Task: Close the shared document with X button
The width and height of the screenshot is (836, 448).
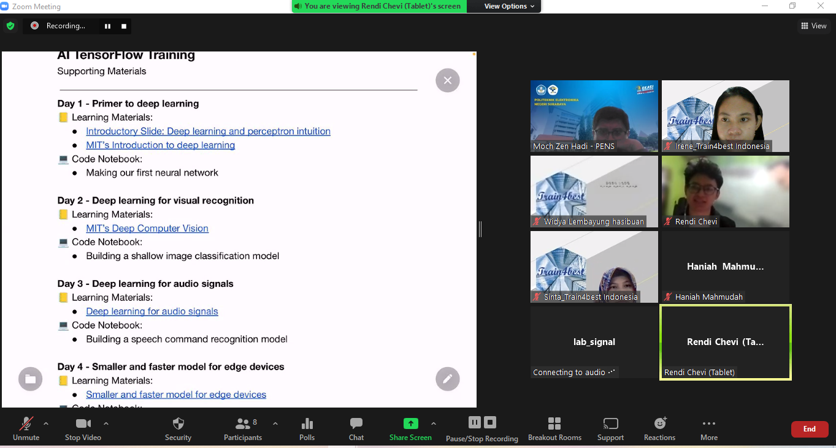Action: [448, 80]
